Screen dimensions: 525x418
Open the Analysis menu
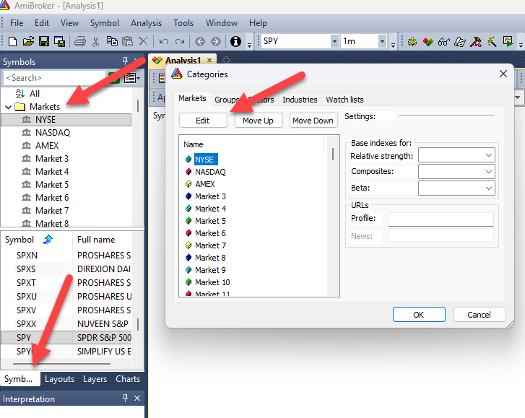click(x=146, y=23)
